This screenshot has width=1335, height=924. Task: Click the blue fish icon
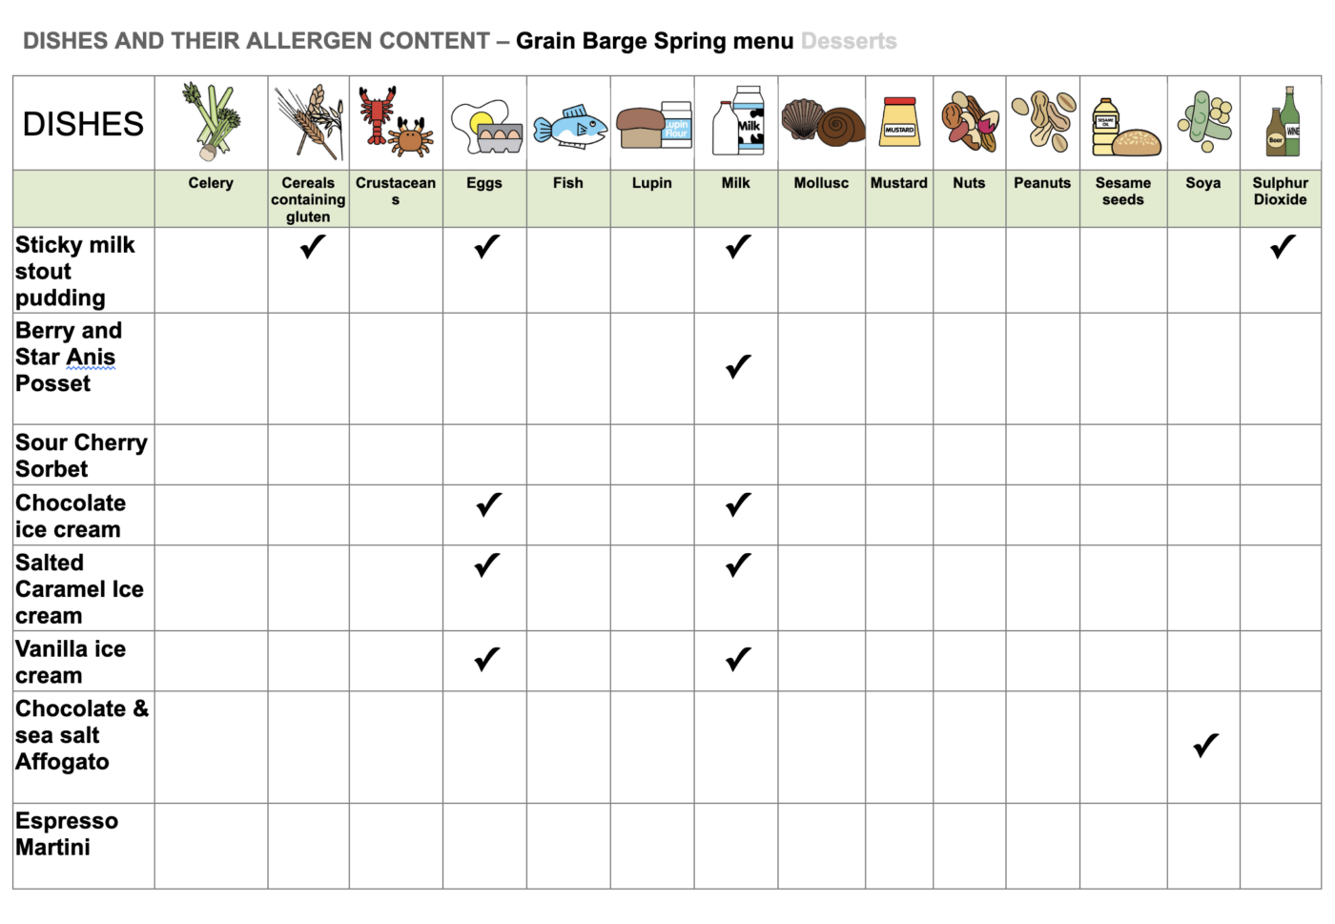[x=570, y=127]
